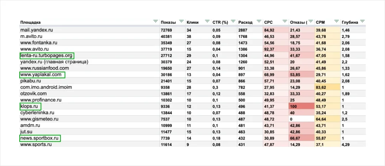Click the Расход column filter icon

tap(259, 21)
